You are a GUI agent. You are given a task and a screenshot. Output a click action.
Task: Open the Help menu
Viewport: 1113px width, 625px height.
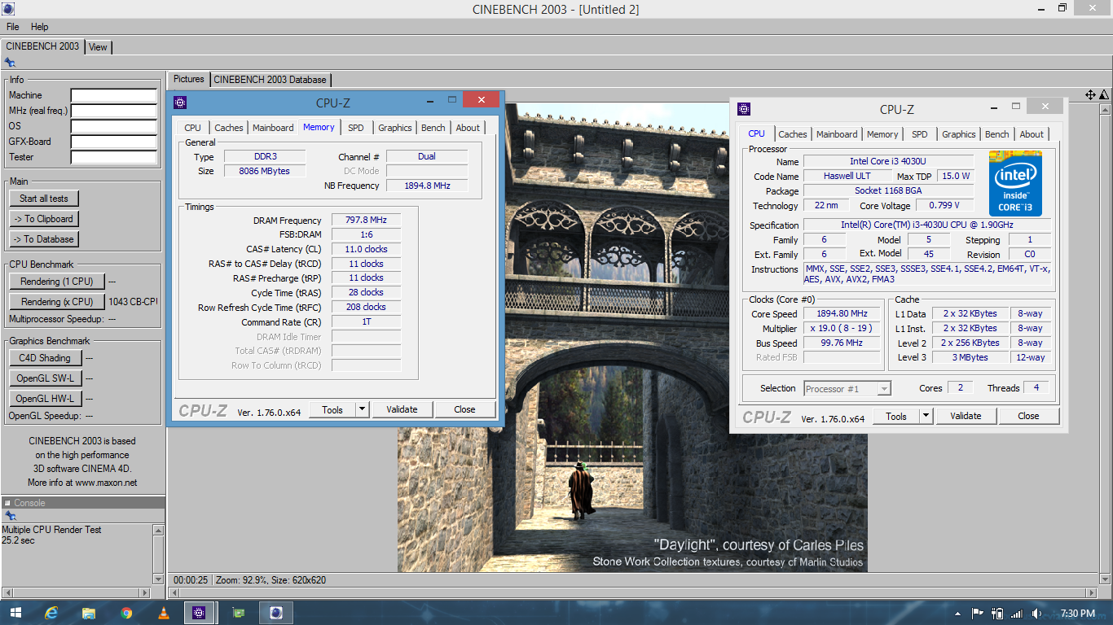(40, 27)
